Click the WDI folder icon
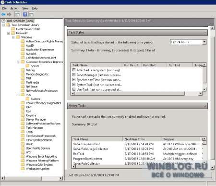The width and height of the screenshot is (216, 186). (23, 152)
